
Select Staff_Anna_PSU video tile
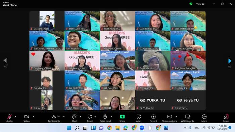point(117,21)
